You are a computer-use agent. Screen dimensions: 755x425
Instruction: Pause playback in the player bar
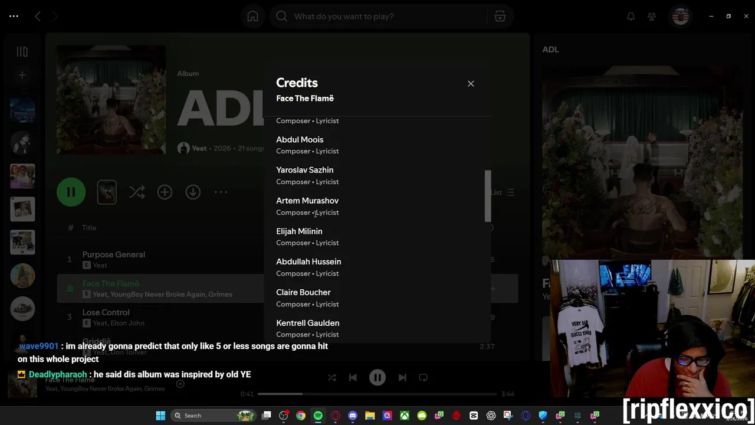[x=377, y=378]
